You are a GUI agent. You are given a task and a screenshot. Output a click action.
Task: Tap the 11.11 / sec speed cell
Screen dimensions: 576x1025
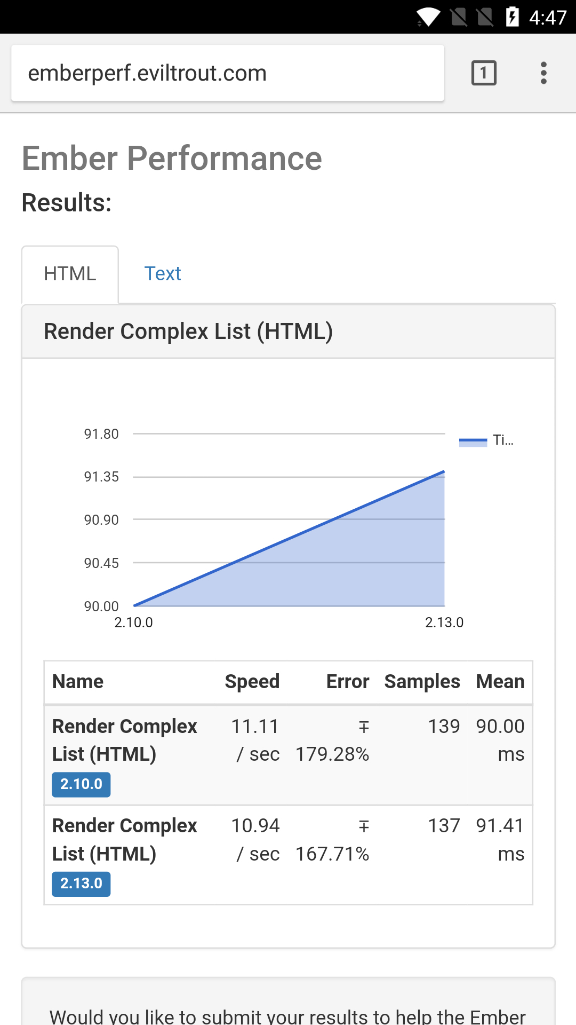coord(255,740)
